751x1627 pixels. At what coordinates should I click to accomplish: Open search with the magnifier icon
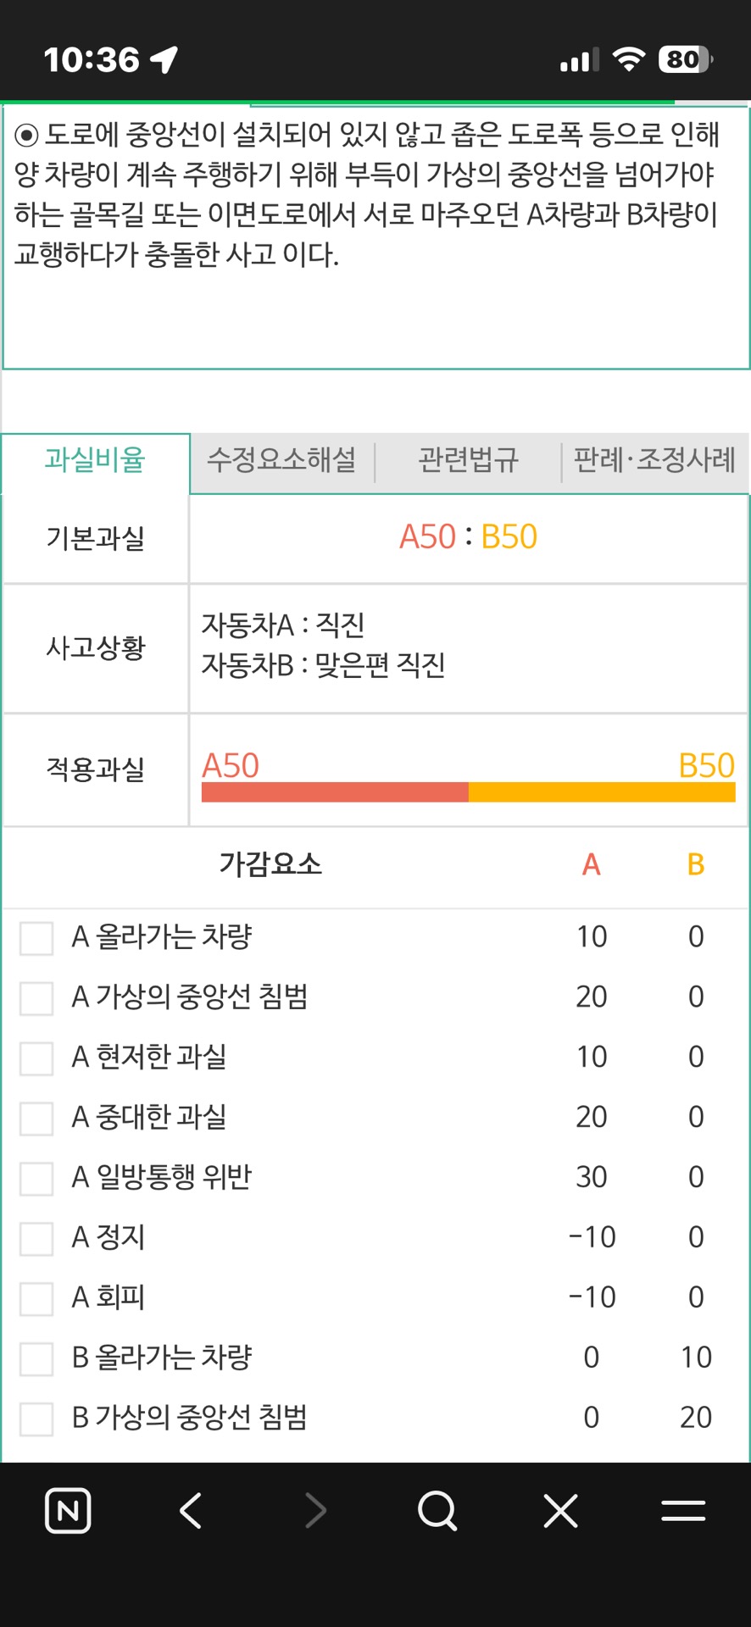click(x=437, y=1510)
